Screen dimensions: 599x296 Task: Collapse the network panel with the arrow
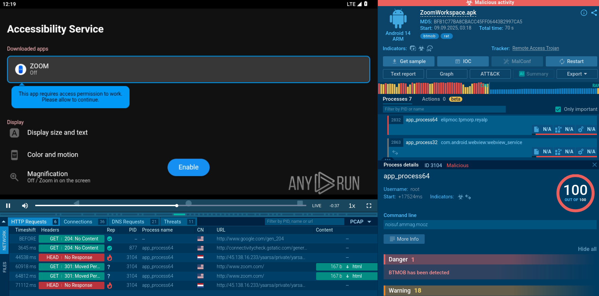click(x=4, y=222)
